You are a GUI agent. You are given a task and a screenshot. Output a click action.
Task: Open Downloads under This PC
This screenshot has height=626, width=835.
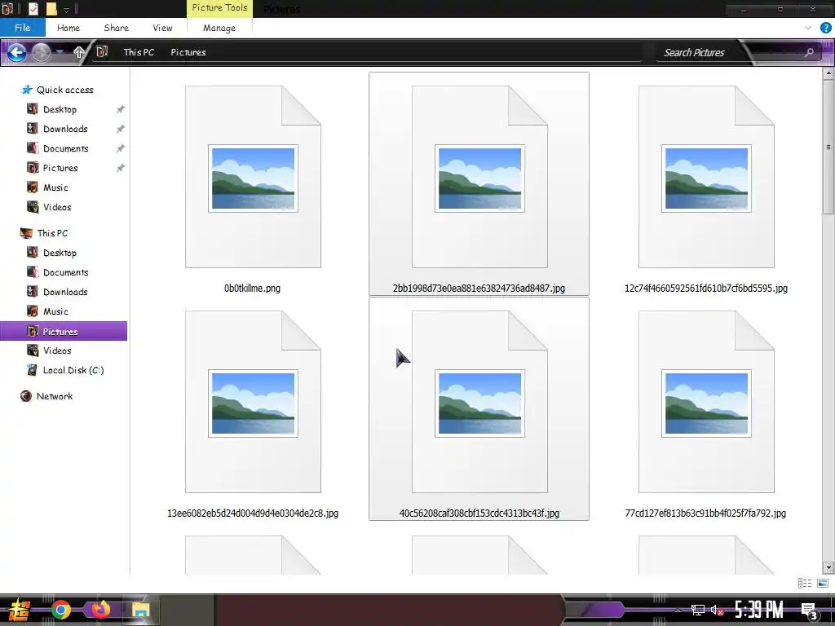tap(65, 293)
